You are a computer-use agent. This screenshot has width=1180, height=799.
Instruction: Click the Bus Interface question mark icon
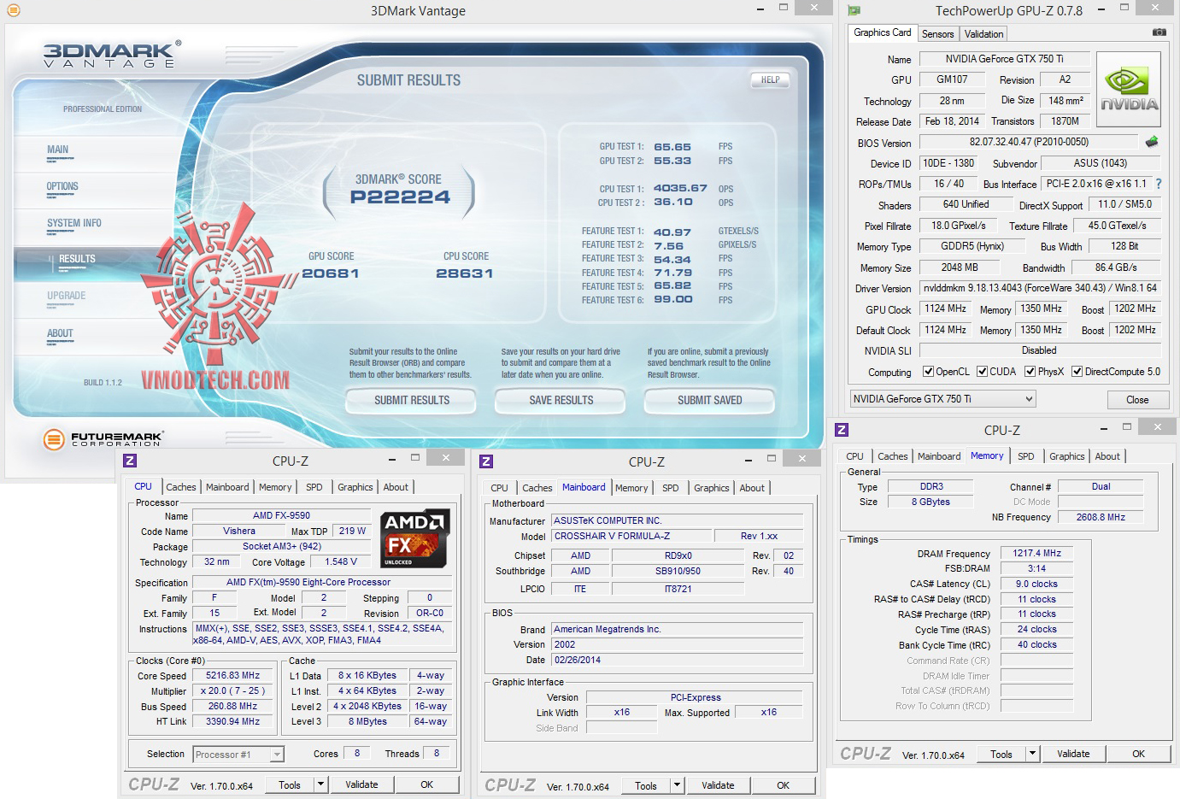(1159, 184)
